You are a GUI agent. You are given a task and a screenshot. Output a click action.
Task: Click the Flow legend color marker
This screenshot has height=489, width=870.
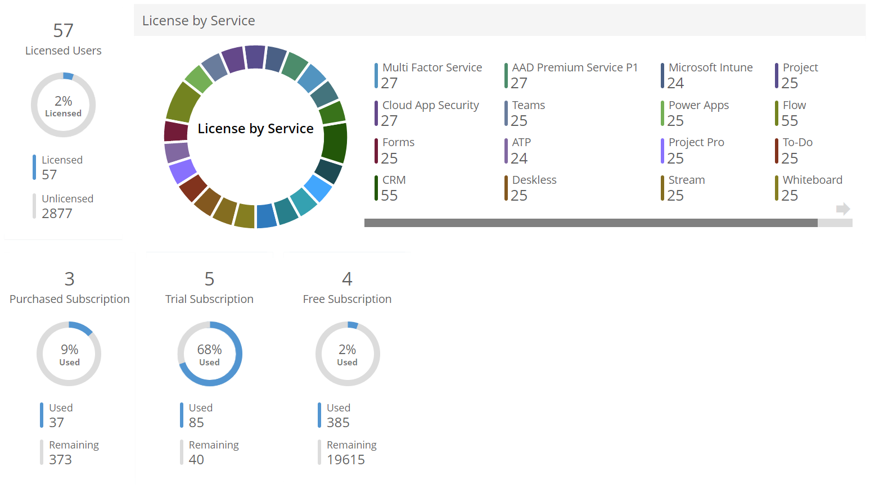click(777, 112)
